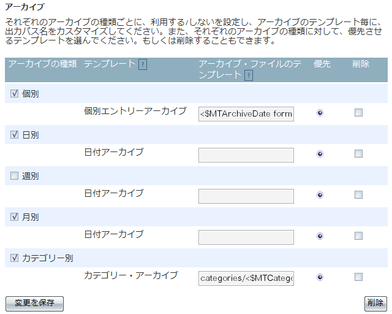Click the 個別エントリーアーカイブ file template field
The width and height of the screenshot is (392, 314).
(x=246, y=114)
